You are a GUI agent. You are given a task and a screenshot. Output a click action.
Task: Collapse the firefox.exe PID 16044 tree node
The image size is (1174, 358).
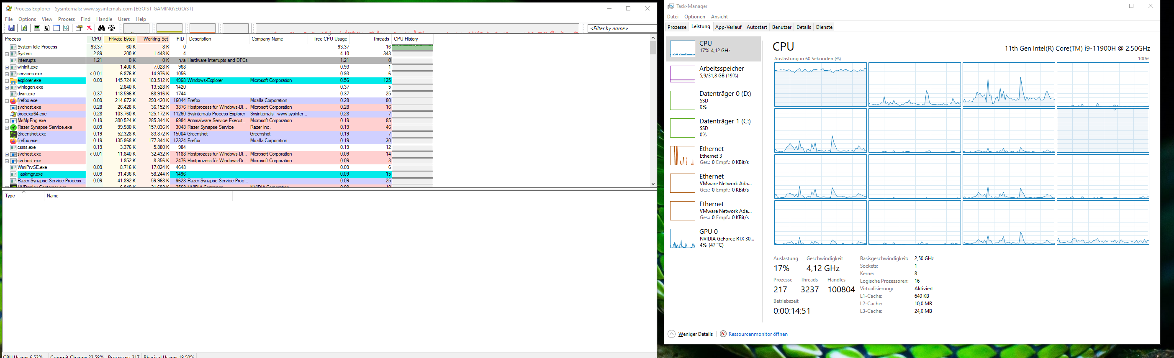tap(7, 101)
